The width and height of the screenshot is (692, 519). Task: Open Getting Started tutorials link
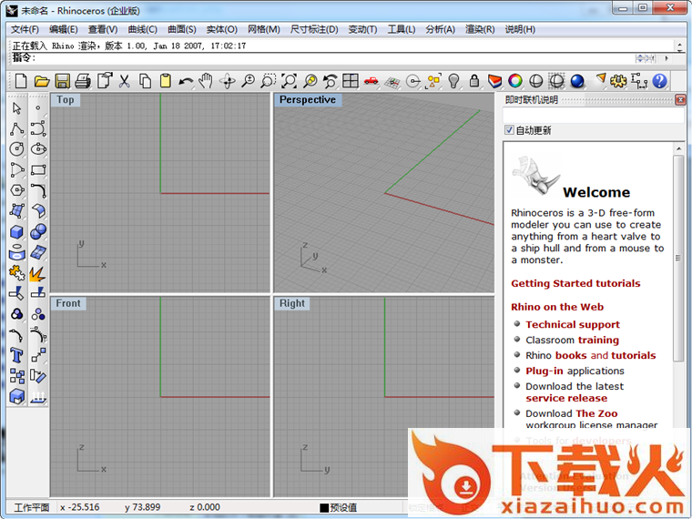click(x=575, y=283)
